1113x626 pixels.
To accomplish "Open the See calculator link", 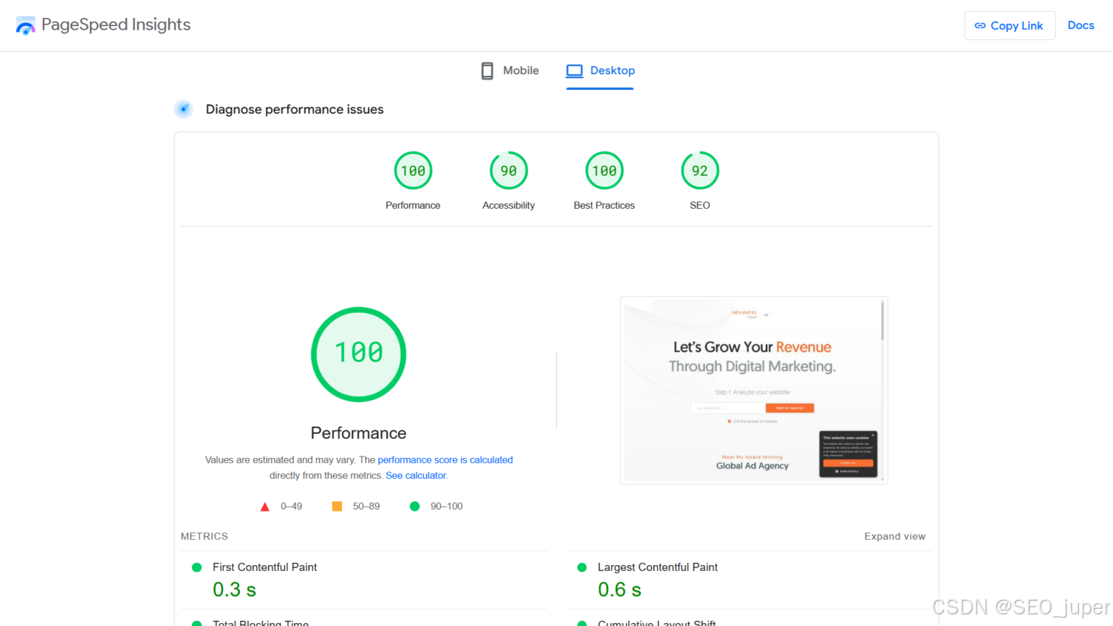I will [416, 475].
